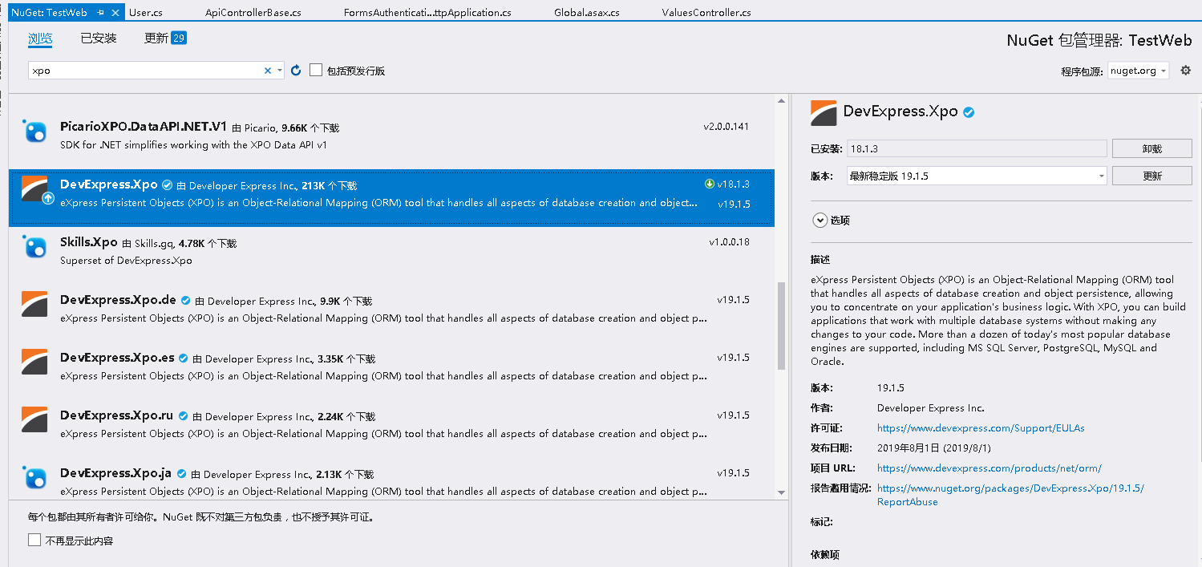Switch to the Installed tab
Screen dimensions: 1202x567
point(99,38)
